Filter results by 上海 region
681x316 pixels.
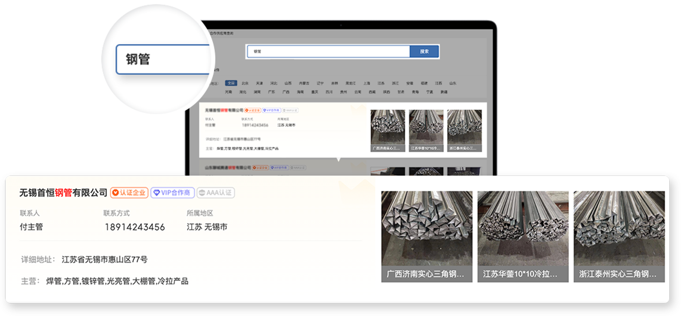point(366,83)
